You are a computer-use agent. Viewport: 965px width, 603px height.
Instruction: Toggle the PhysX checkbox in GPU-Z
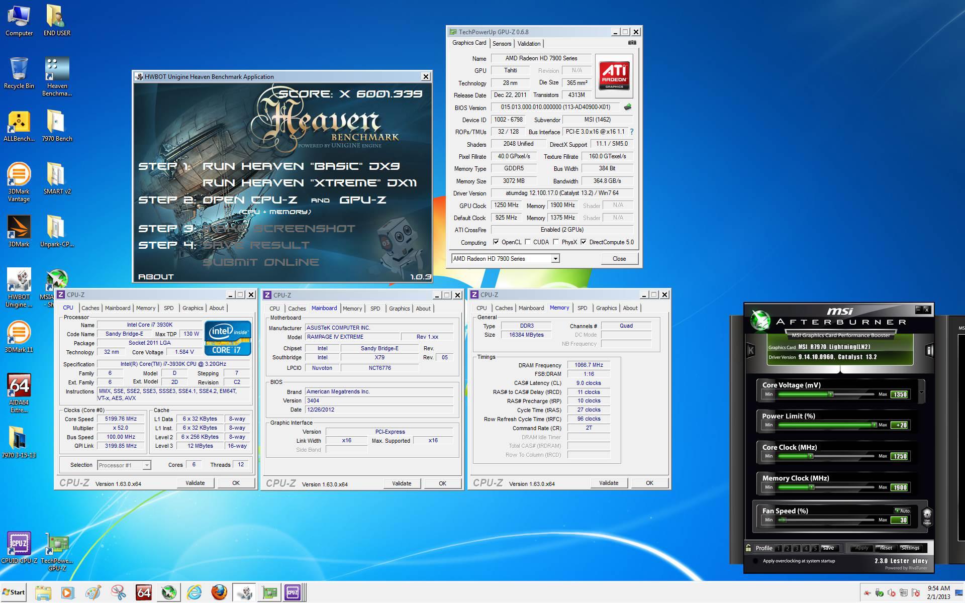pos(556,242)
